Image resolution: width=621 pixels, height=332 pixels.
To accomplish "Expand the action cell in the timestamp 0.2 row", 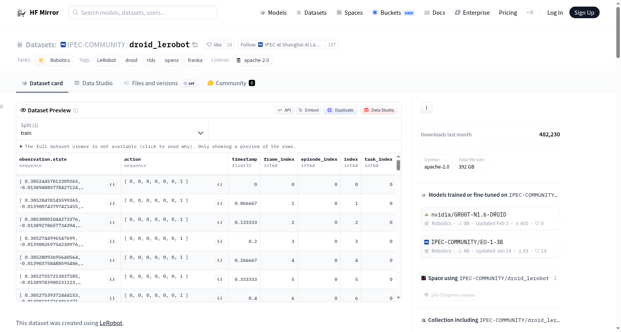I will pyautogui.click(x=220, y=241).
